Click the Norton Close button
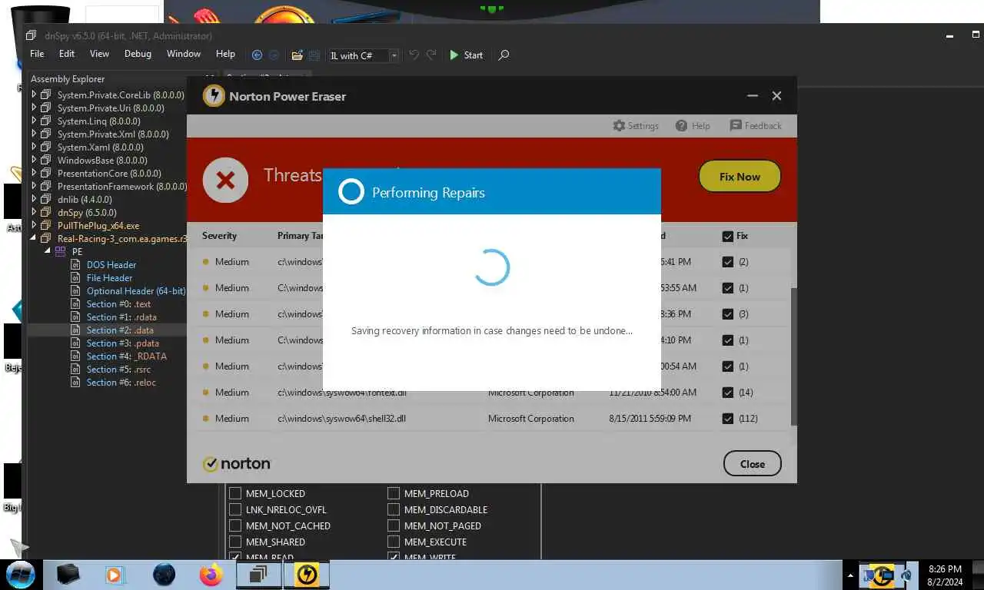Screen dimensions: 984x590 pyautogui.click(x=752, y=464)
